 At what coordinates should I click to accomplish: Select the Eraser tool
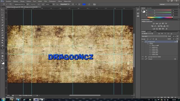(x=2, y=35)
